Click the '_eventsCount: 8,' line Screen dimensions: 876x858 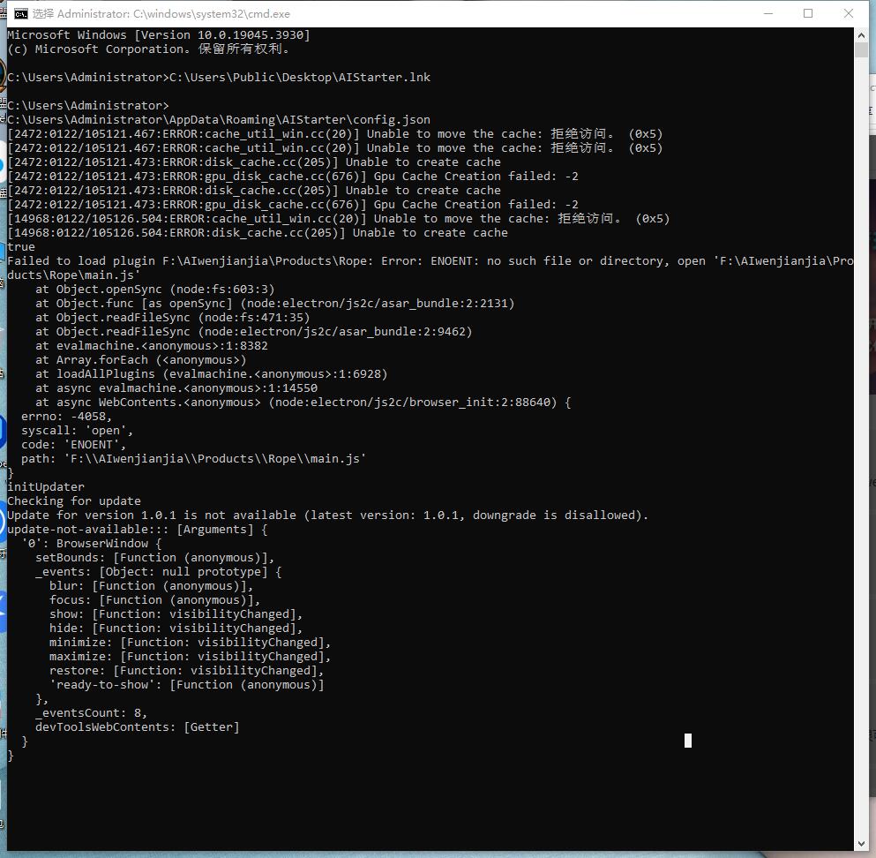(x=91, y=712)
